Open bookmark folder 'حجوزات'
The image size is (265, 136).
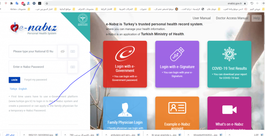pyautogui.click(x=145, y=9)
